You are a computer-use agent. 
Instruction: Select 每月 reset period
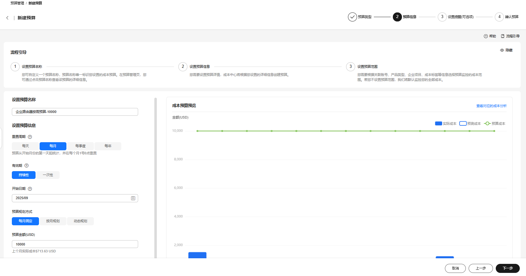53,146
